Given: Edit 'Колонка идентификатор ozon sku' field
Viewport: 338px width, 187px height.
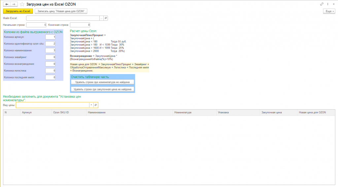Looking at the screenshot, I should click(x=50, y=44).
